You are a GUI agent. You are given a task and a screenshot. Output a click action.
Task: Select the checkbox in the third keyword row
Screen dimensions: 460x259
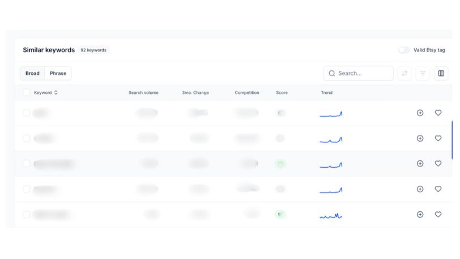click(x=27, y=163)
